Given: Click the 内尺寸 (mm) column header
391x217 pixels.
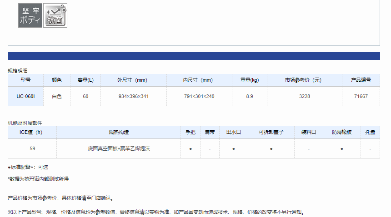Looking at the screenshot, I should (x=199, y=80).
